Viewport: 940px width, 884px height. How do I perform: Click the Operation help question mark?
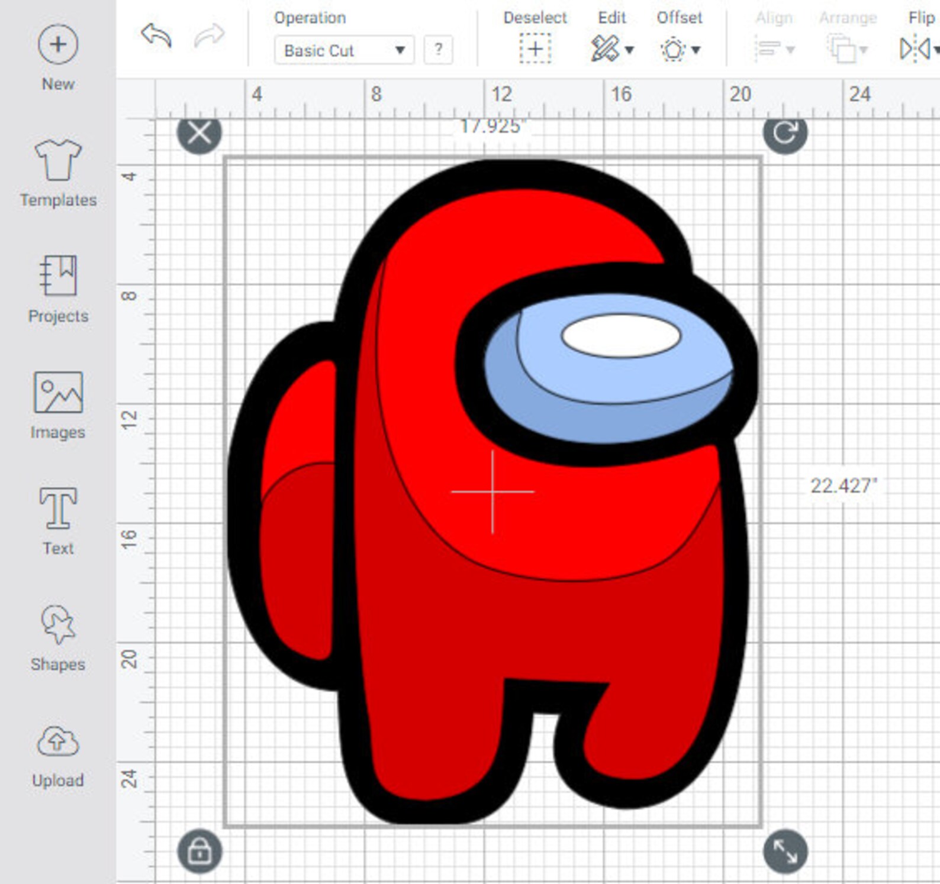(x=439, y=50)
